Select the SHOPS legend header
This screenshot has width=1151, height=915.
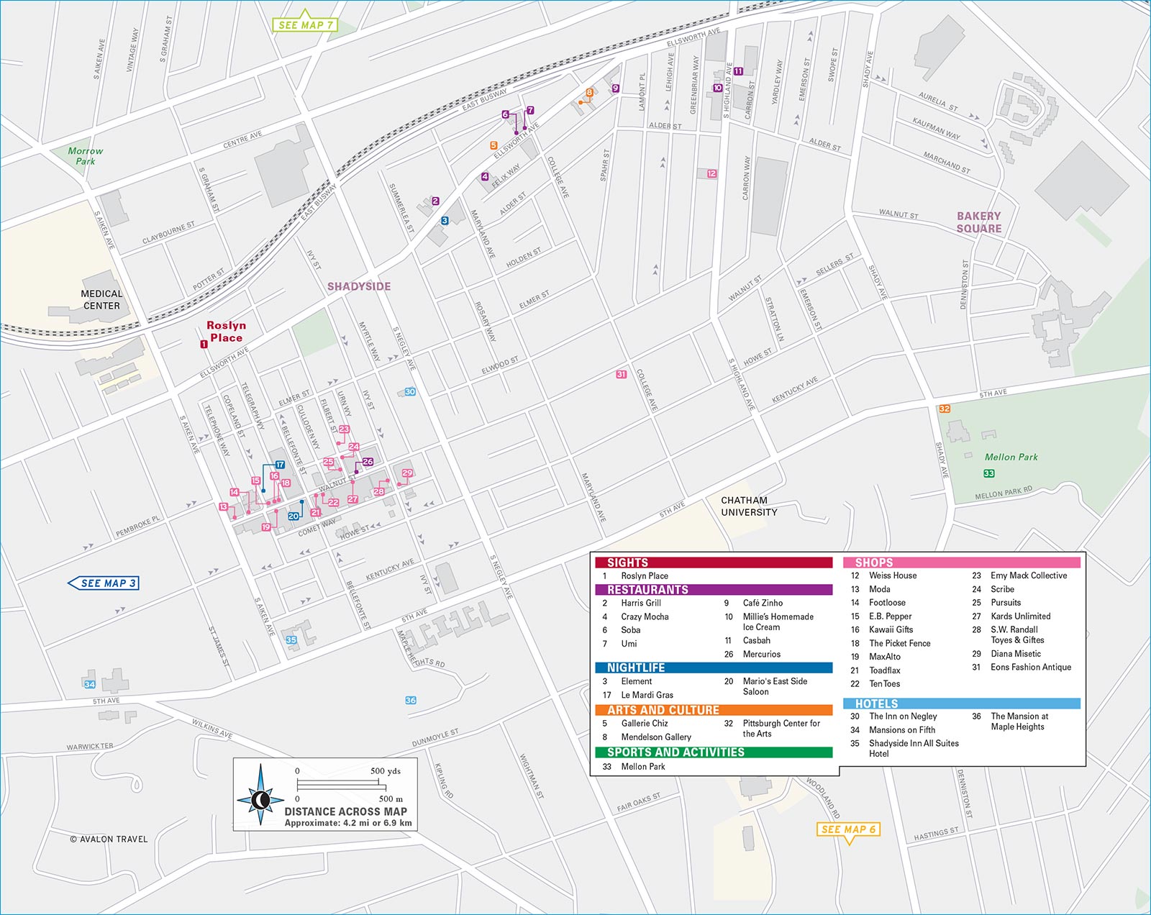coord(962,563)
